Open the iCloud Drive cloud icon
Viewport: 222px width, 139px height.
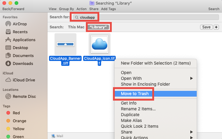8,80
